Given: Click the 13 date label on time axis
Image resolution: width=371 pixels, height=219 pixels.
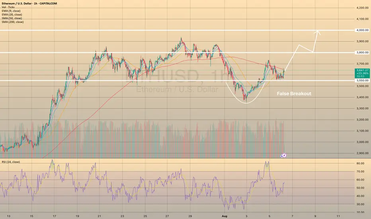Looking at the screenshot, I should tap(8, 216).
